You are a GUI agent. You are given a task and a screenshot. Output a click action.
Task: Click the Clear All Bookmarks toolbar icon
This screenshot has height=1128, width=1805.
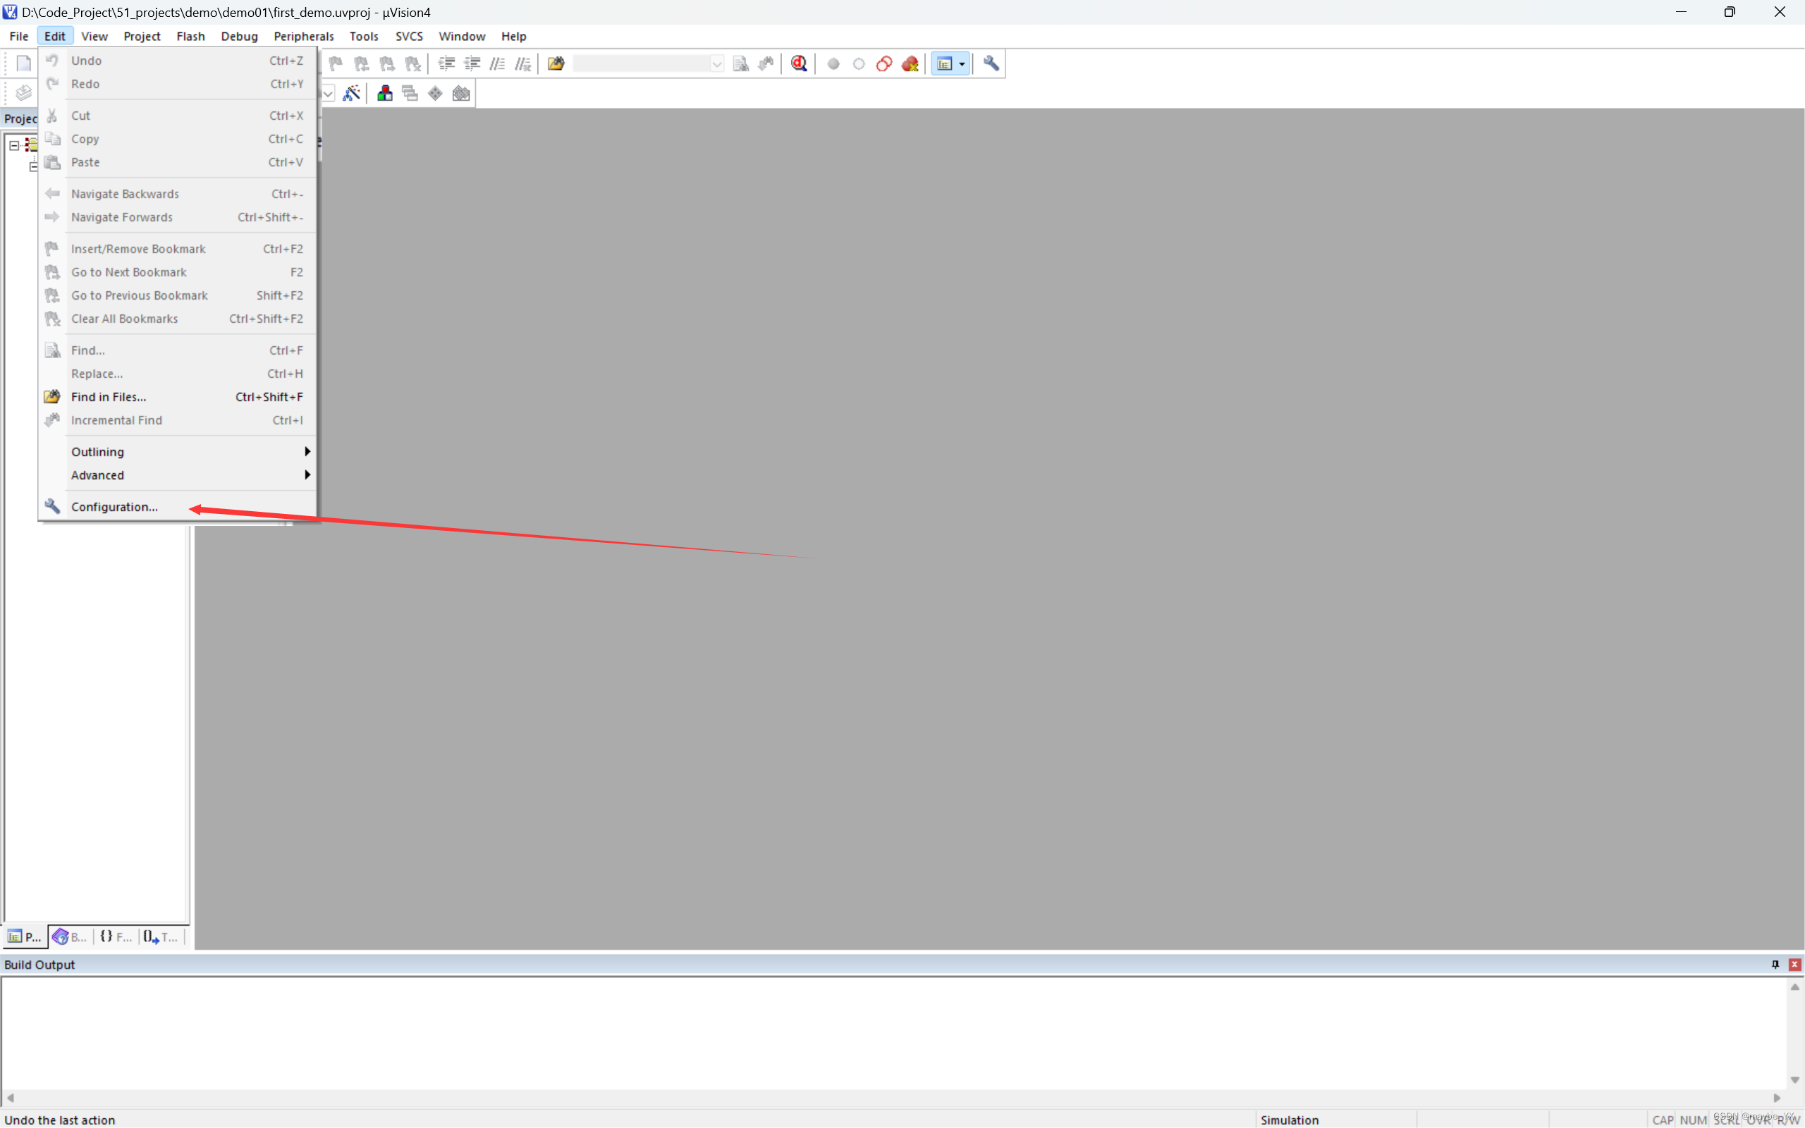pos(412,63)
